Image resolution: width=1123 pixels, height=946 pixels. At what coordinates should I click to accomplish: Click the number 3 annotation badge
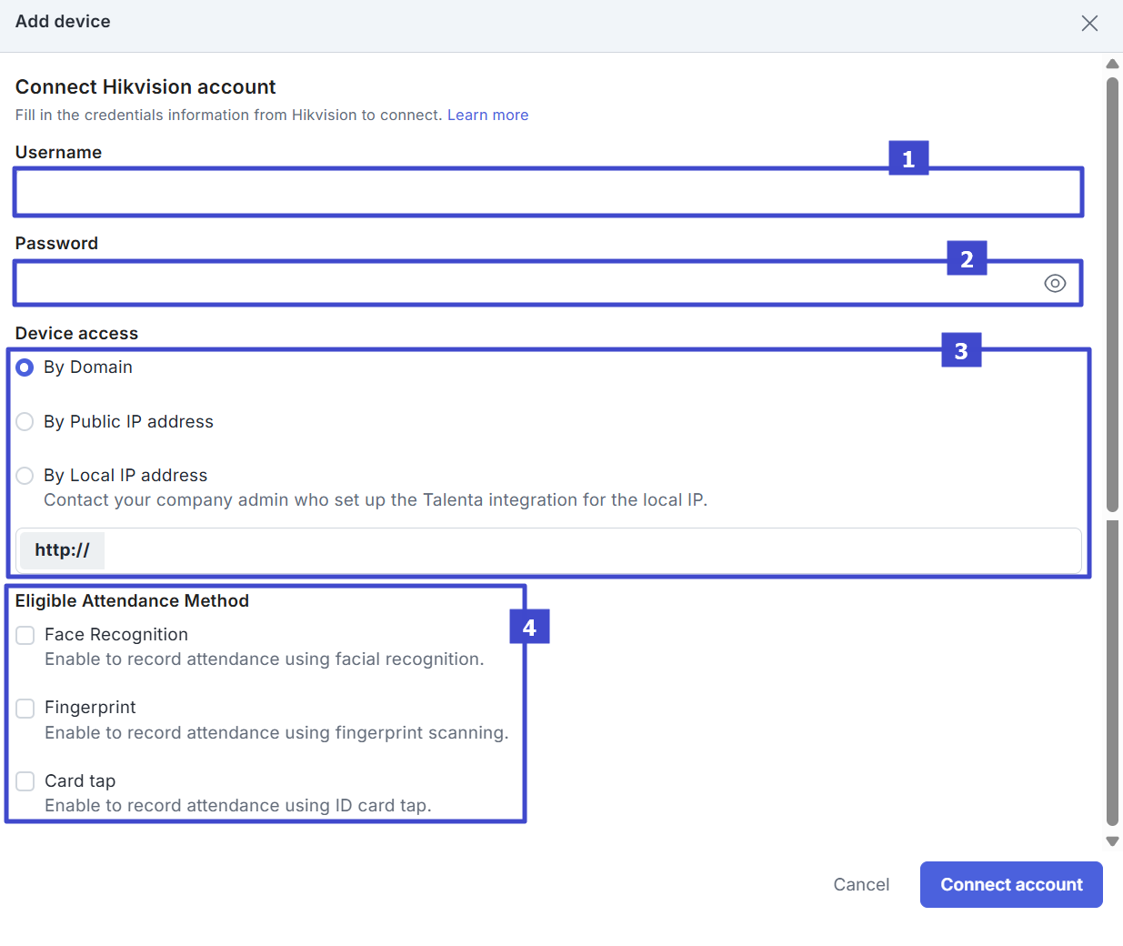(961, 351)
